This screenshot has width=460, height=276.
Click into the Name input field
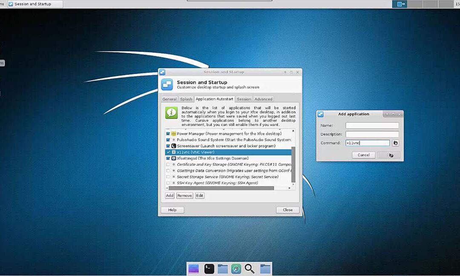(372, 126)
